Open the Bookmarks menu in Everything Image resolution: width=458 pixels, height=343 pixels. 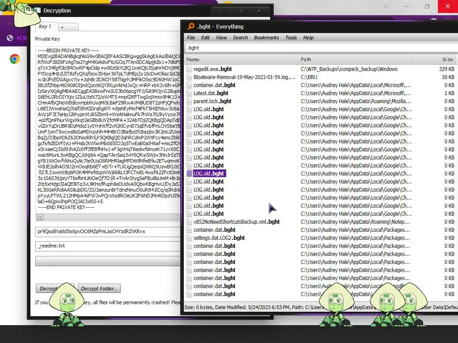(x=267, y=38)
